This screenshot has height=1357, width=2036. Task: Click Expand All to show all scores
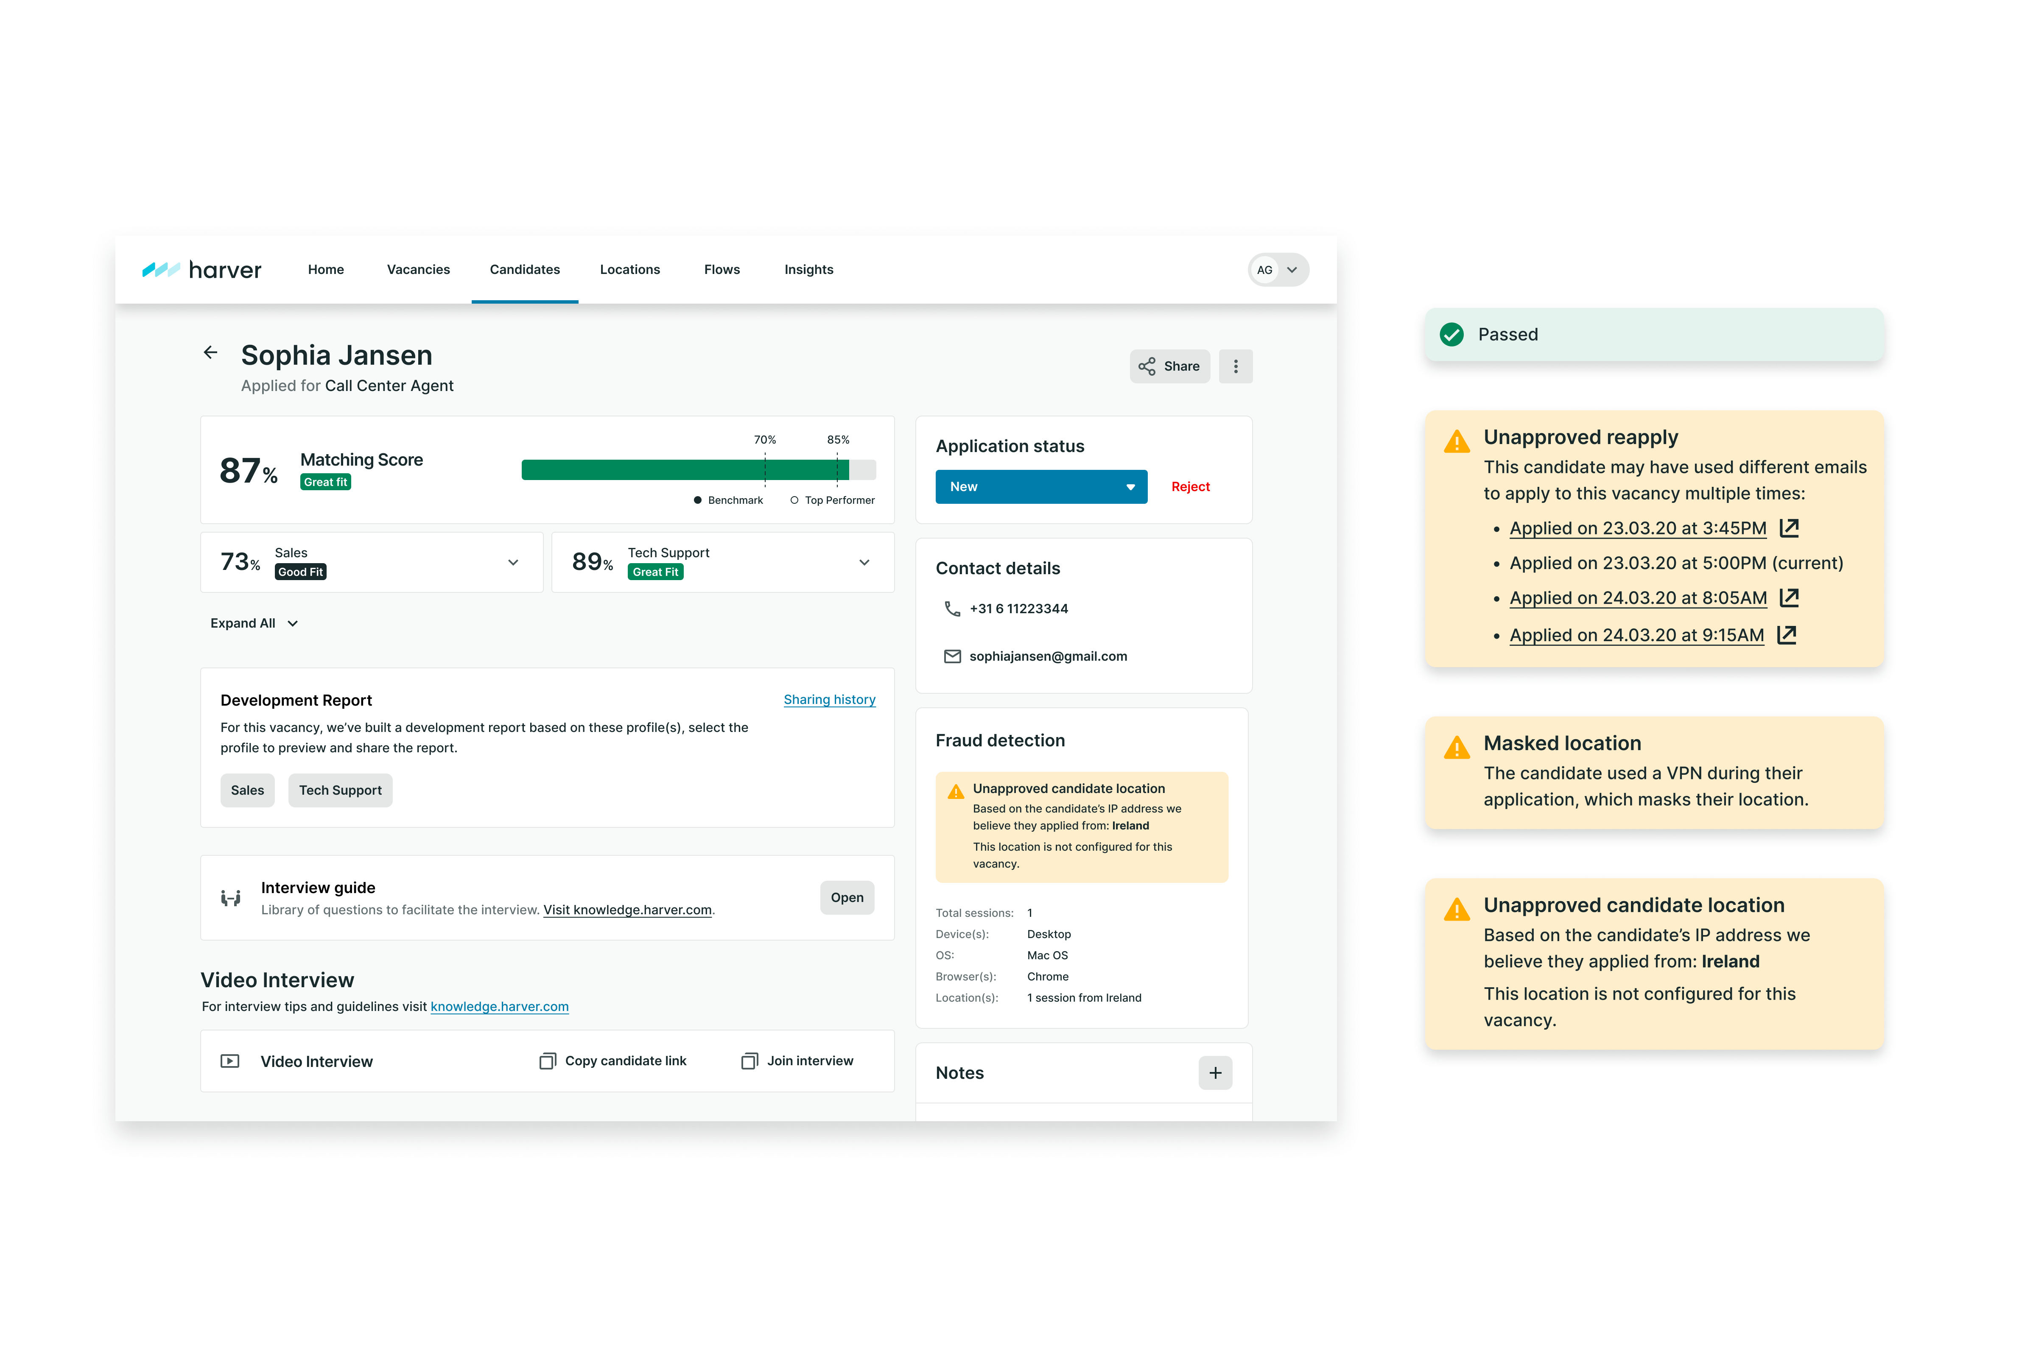point(254,623)
